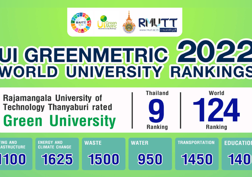This screenshot has height=177, width=252.
Task: Click the 950 score value
Action: click(x=150, y=159)
